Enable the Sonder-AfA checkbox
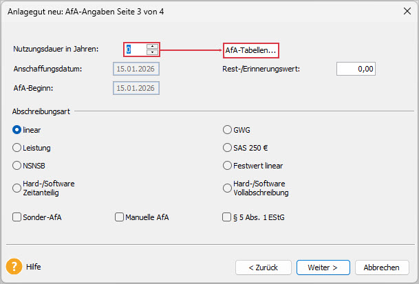 [x=17, y=217]
